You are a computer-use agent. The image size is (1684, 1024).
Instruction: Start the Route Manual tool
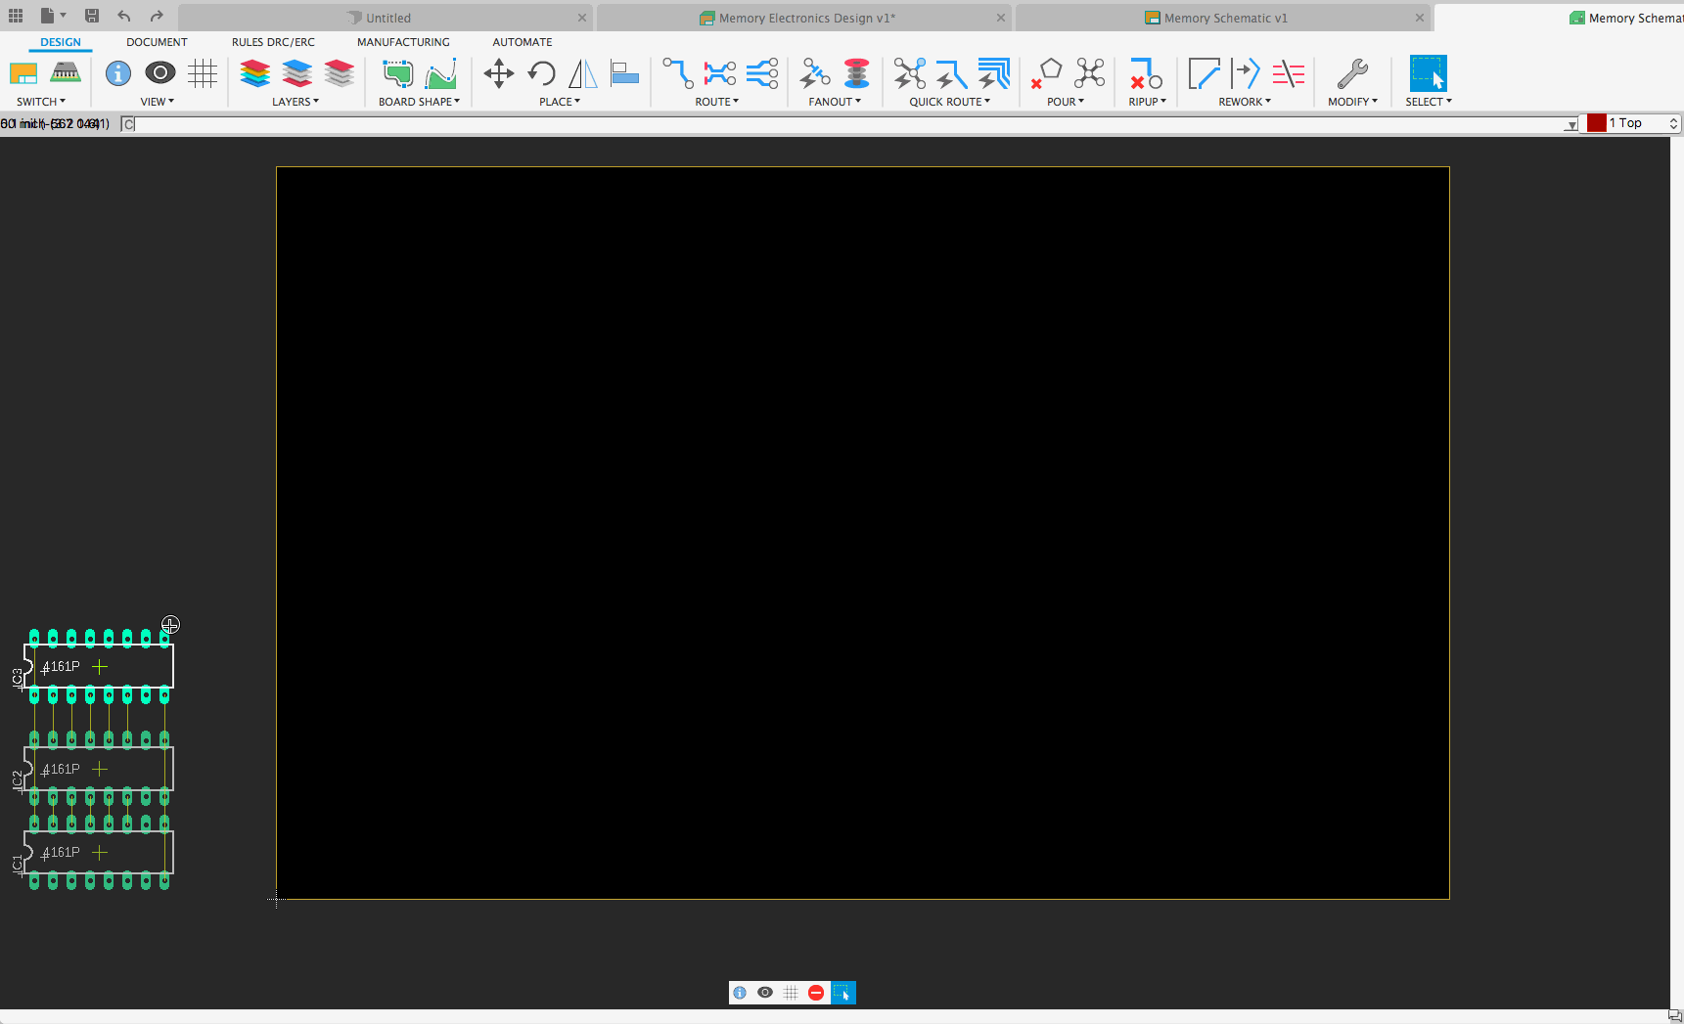coord(678,73)
